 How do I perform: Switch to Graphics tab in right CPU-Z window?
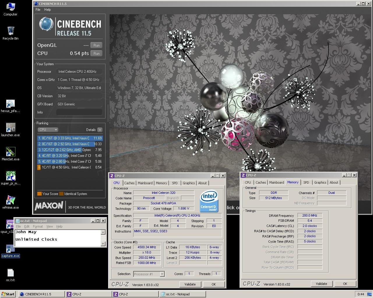pyautogui.click(x=320, y=182)
